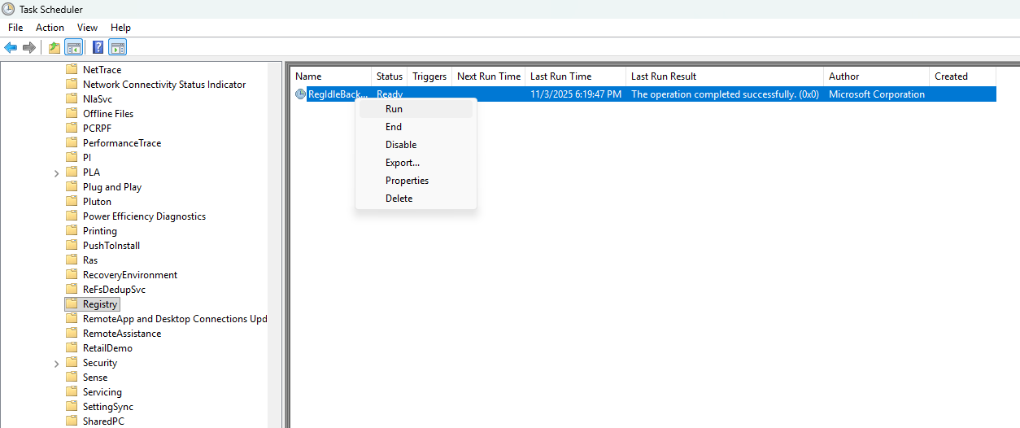Go back using the blue Back arrow
1020x428 pixels.
(x=11, y=47)
